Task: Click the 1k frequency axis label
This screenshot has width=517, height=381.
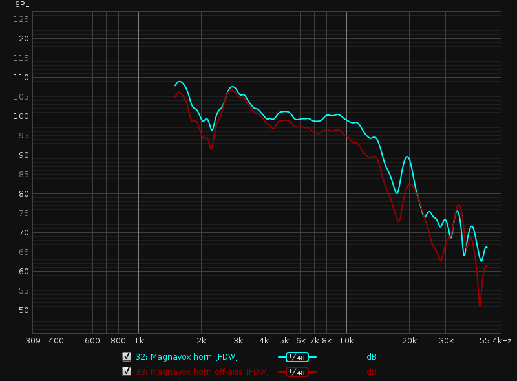Action: click(x=139, y=341)
